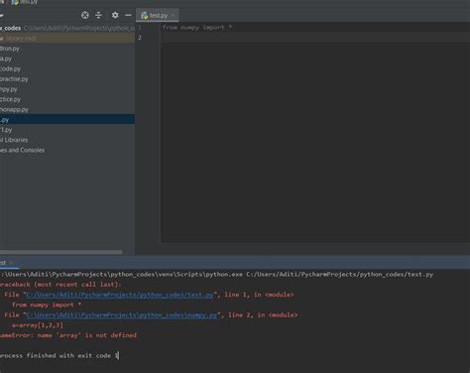This screenshot has height=373, width=470.
Task: Click the Python file icon on the test.py editor tab
Action: [144, 16]
